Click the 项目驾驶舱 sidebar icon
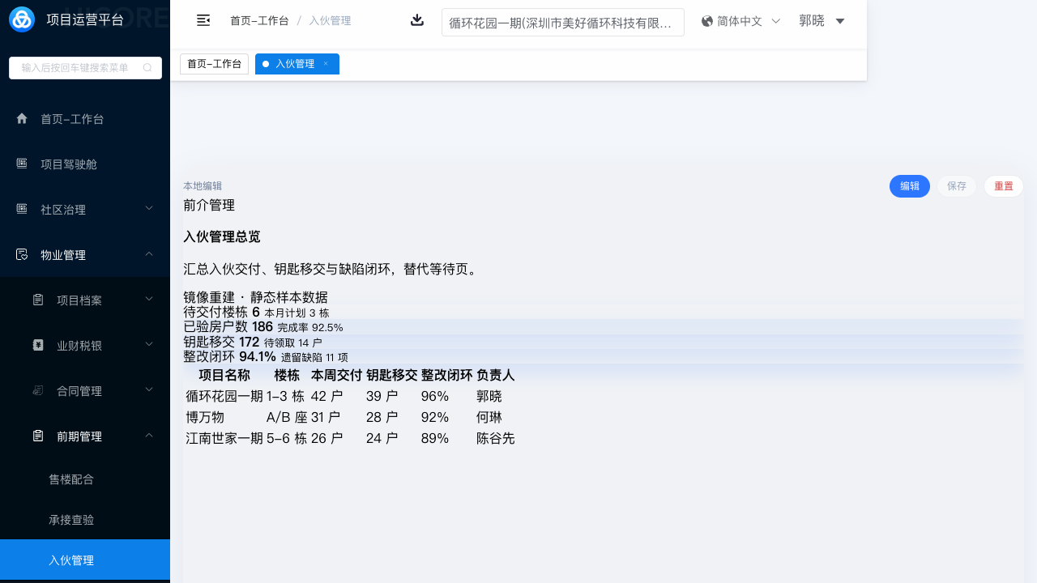 [x=22, y=164]
